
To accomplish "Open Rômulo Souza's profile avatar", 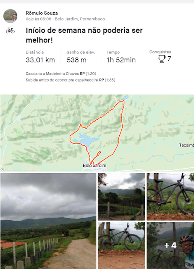I will 10,16.
